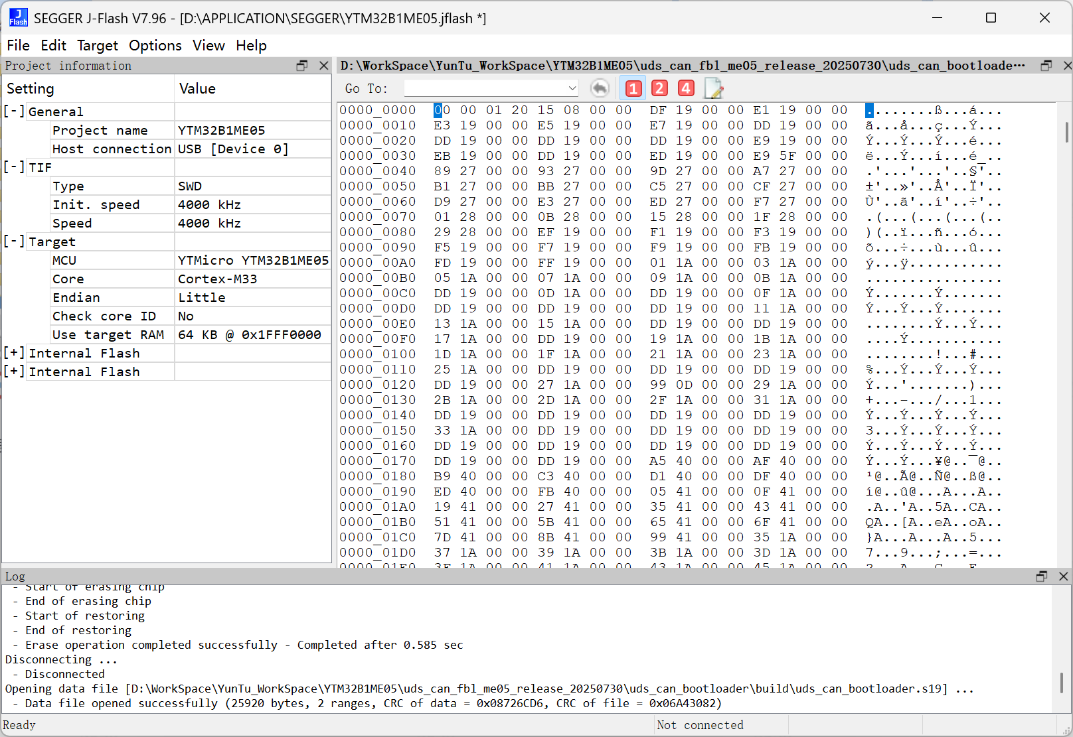
Task: Click the Speed setting label under TIF
Action: (72, 223)
